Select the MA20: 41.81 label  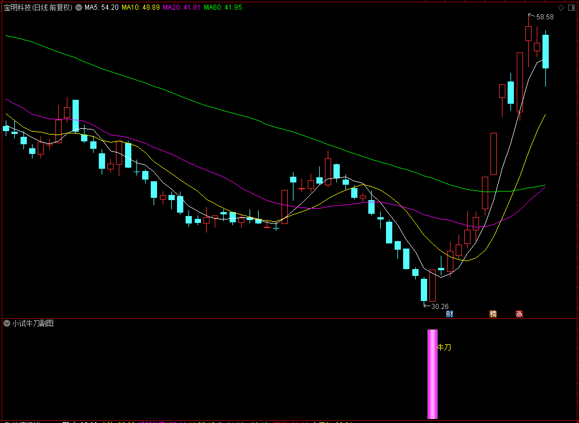182,7
